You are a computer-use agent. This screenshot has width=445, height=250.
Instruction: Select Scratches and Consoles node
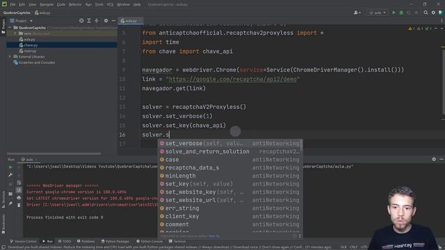tap(34, 62)
